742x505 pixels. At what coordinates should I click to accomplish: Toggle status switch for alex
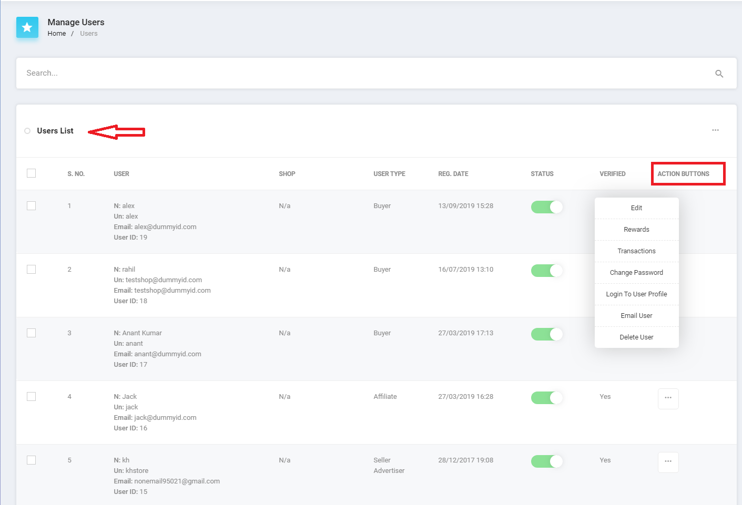tap(547, 207)
